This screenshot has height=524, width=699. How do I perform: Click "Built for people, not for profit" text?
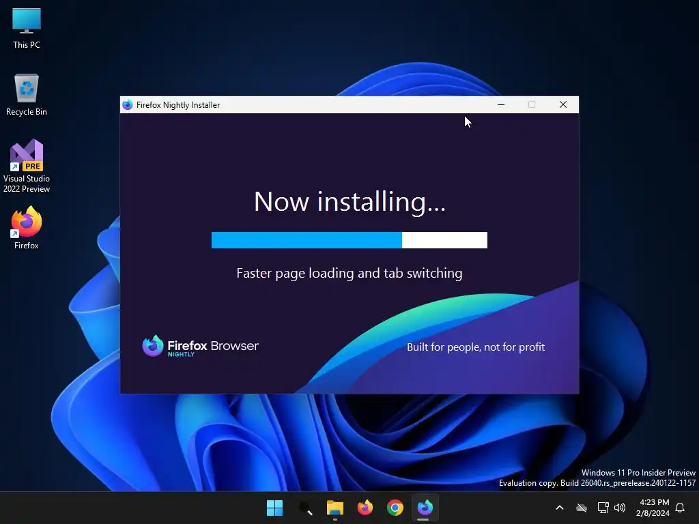click(476, 347)
